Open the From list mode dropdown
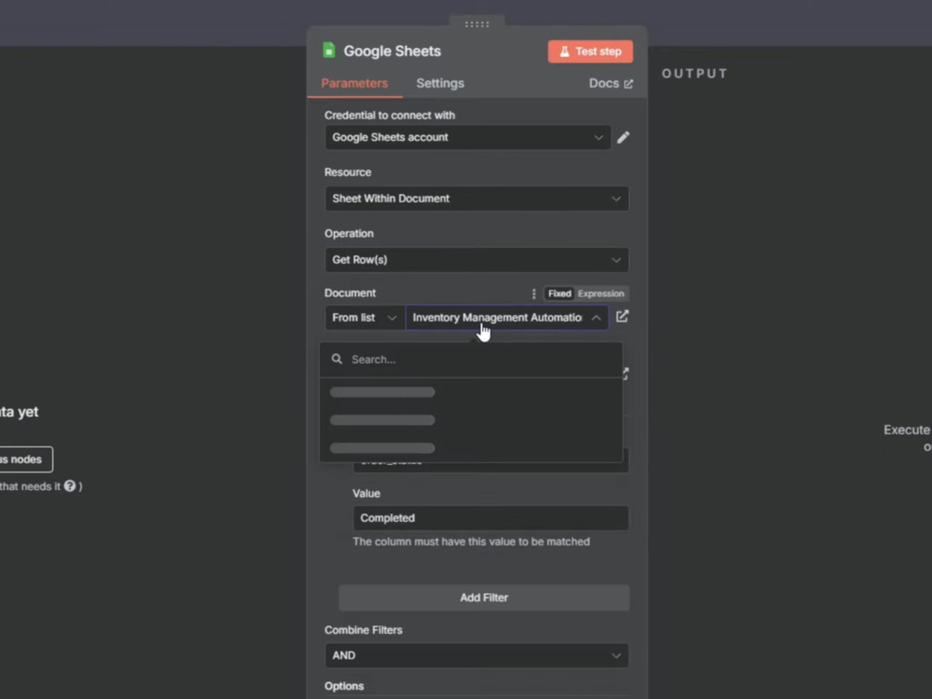 (364, 318)
